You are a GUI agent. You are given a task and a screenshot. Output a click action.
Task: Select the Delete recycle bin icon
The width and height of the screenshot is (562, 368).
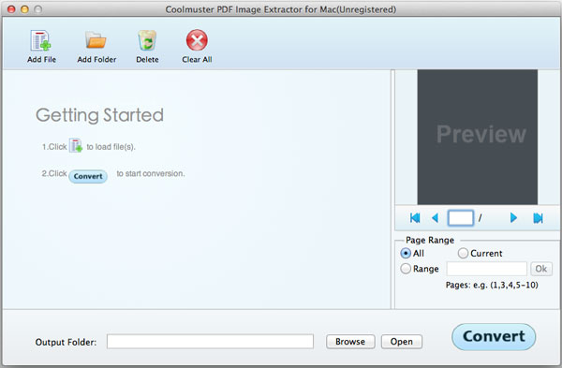[x=147, y=40]
